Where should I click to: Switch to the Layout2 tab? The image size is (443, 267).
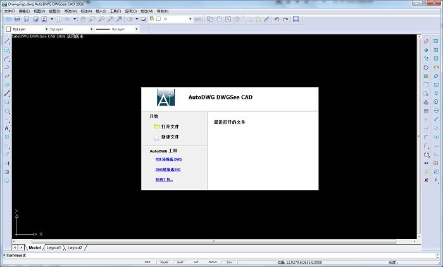pyautogui.click(x=75, y=248)
